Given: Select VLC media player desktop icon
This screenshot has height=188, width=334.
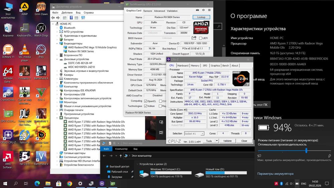Looking at the screenshot, I should tap(24, 53).
